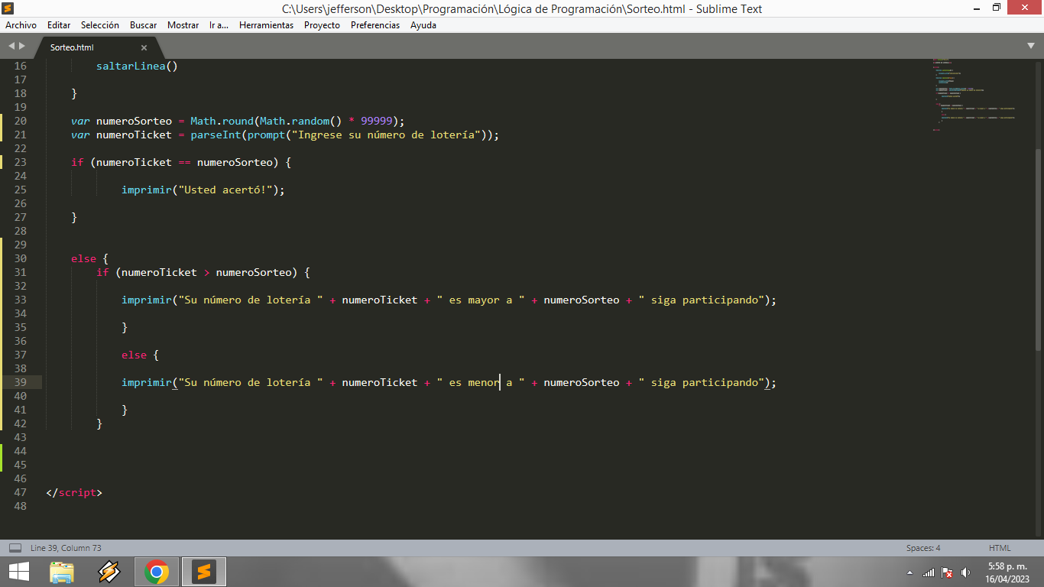
Task: Click the else keyword on line 30
Action: point(83,258)
